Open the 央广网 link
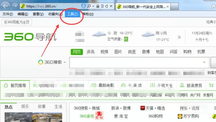 point(195,95)
